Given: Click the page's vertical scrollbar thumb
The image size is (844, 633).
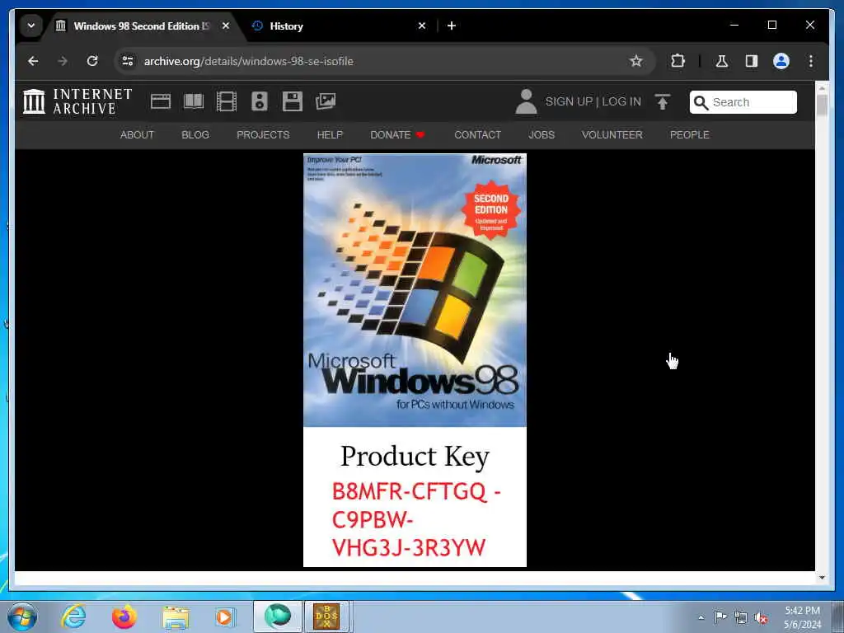Looking at the screenshot, I should click(822, 105).
